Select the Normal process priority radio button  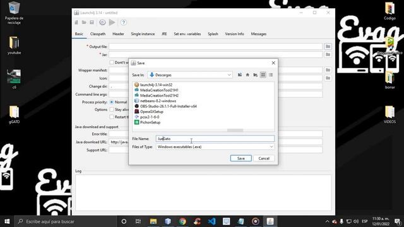pyautogui.click(x=112, y=102)
